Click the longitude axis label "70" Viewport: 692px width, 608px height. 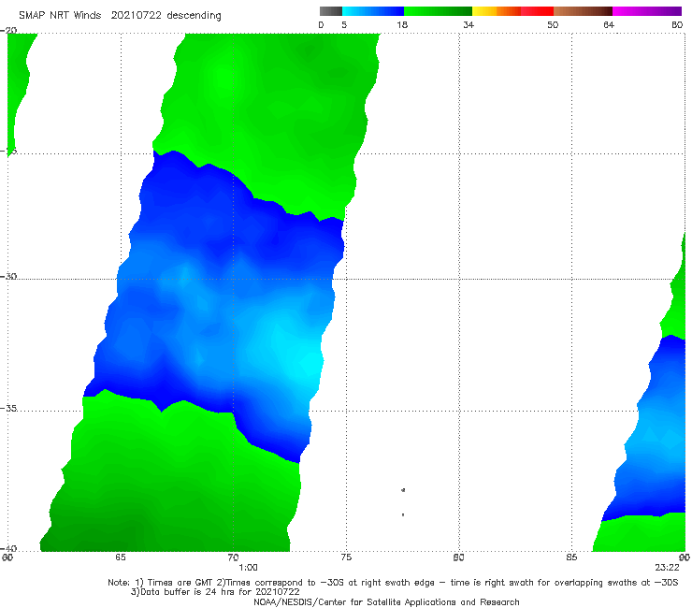coord(233,557)
